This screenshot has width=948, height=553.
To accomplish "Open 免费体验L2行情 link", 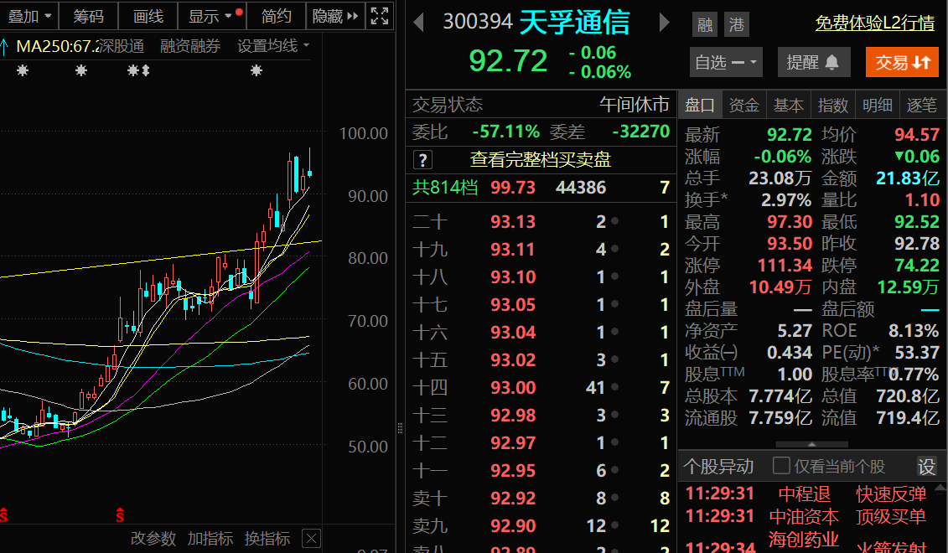I will click(875, 23).
